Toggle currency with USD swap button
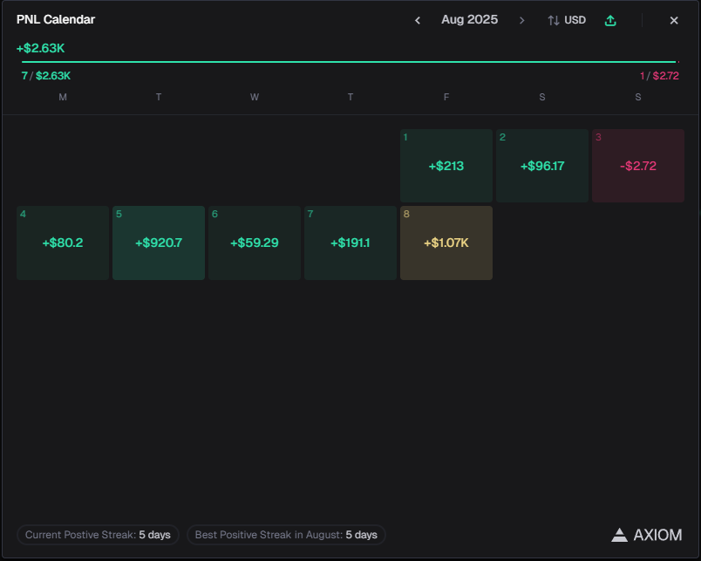701x561 pixels. [x=567, y=20]
